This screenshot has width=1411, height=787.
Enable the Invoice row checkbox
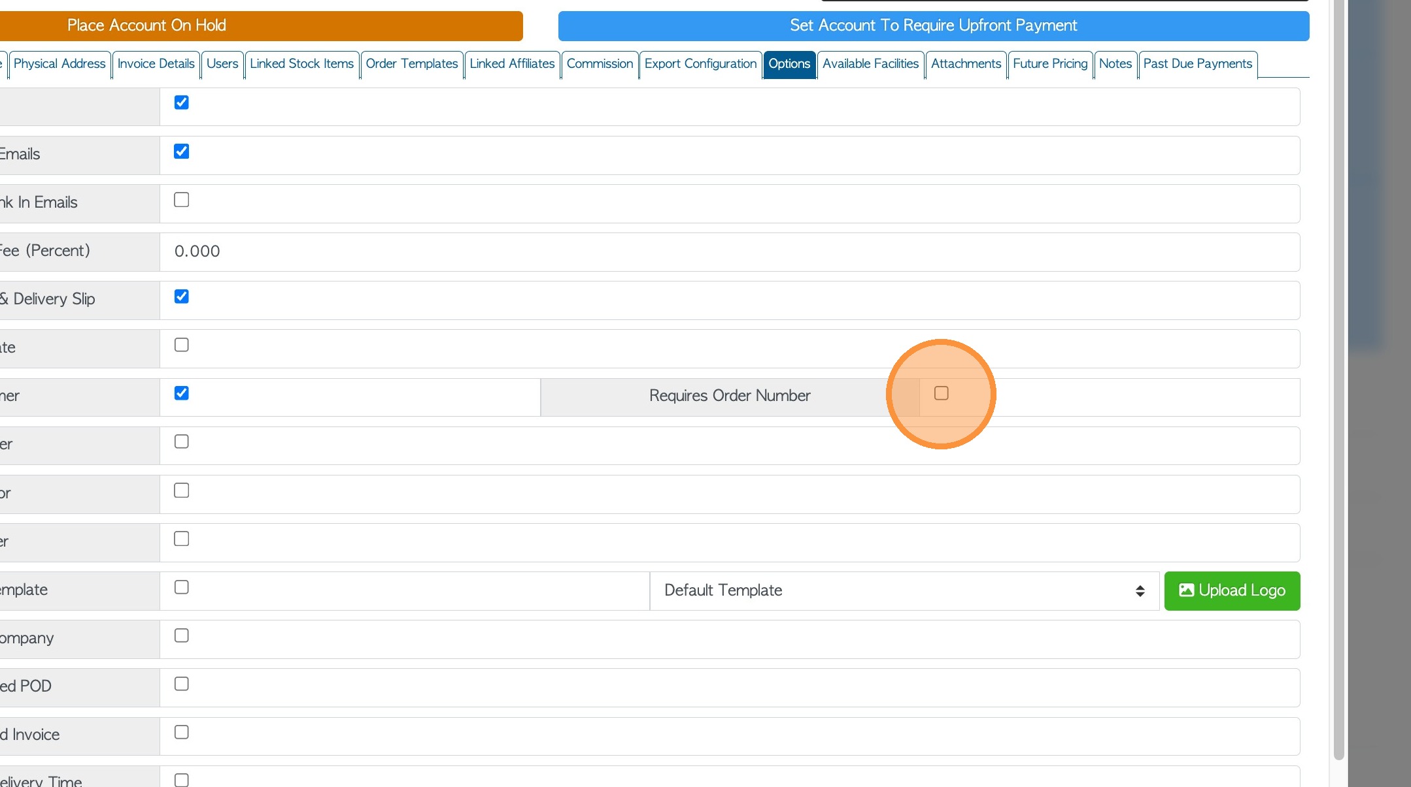(x=182, y=732)
